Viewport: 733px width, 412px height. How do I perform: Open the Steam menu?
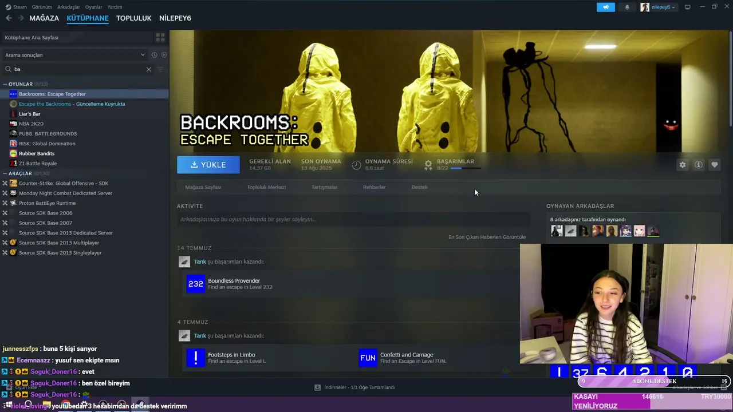[x=17, y=7]
